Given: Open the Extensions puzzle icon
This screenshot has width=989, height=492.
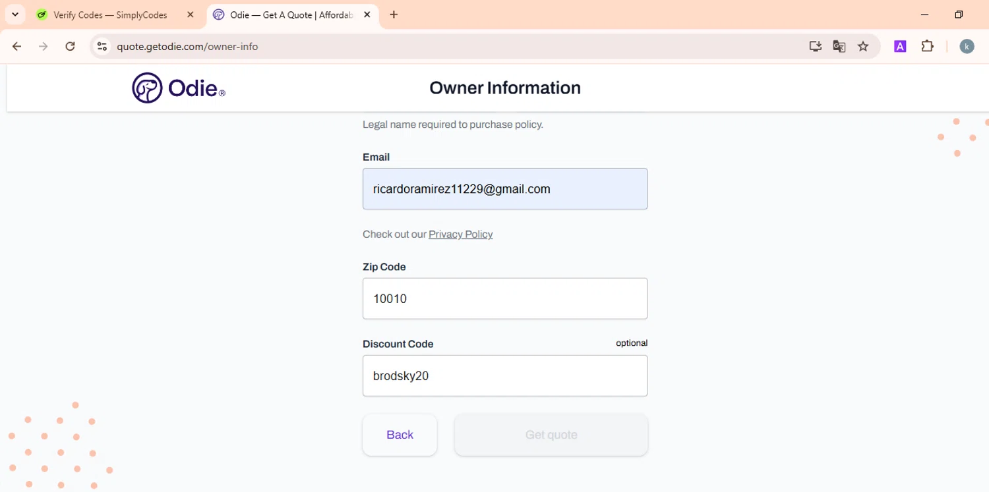Looking at the screenshot, I should click(928, 46).
